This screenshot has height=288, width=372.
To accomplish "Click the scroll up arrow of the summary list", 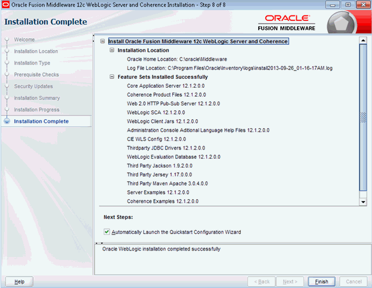I will click(x=363, y=41).
